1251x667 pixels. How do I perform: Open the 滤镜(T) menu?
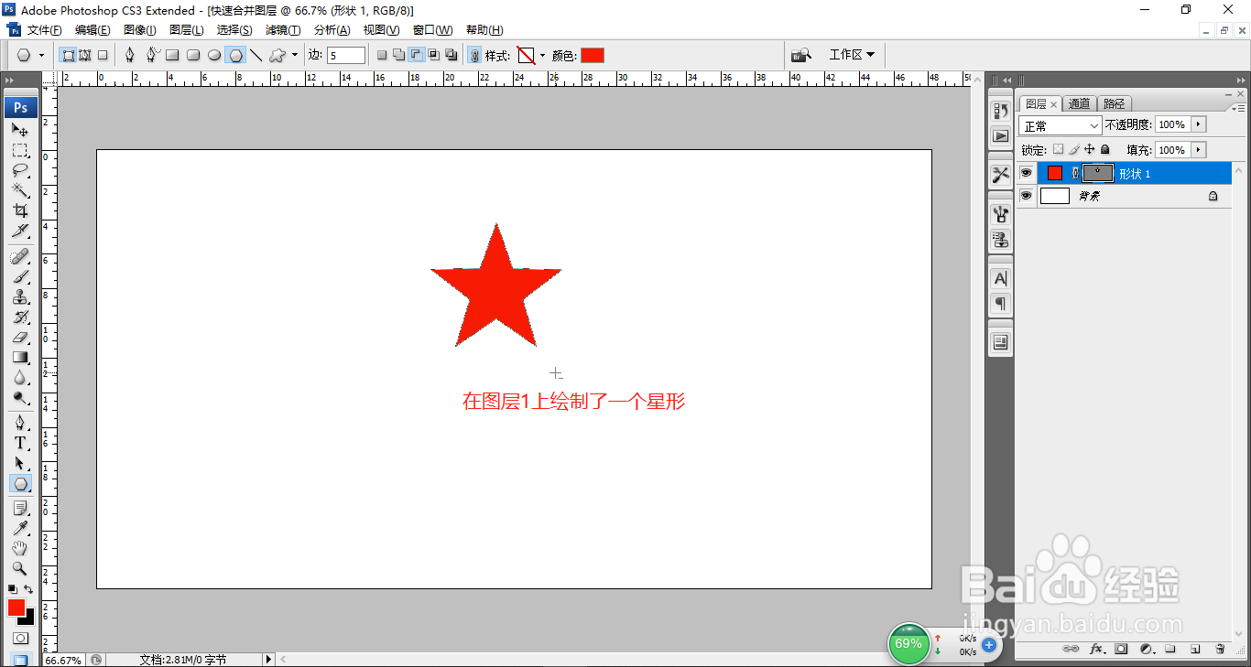click(x=283, y=30)
